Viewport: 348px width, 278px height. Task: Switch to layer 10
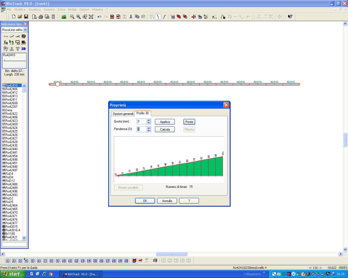(64, 261)
